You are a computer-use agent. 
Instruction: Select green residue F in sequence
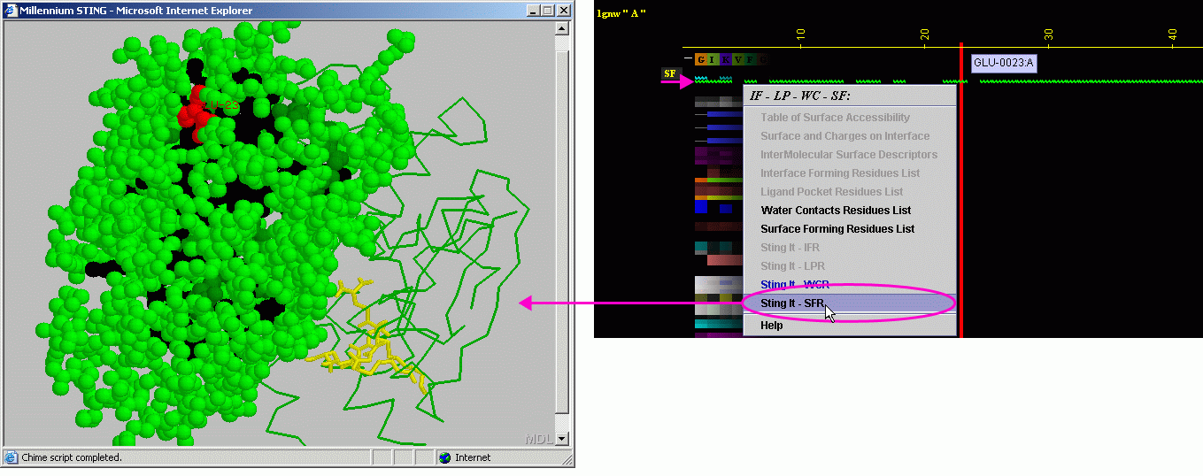point(750,59)
